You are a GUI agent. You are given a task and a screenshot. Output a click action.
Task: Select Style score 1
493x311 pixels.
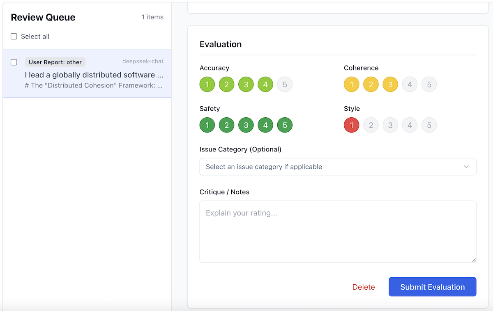point(352,125)
